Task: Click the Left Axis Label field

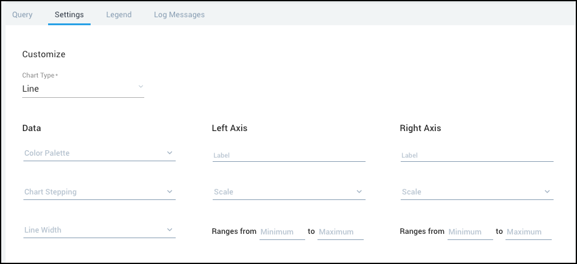Action: 288,156
